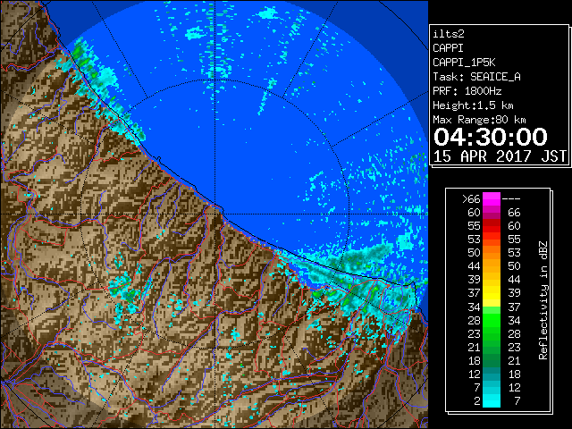Click the magenta >66 dBZ legend swatch

pos(492,199)
